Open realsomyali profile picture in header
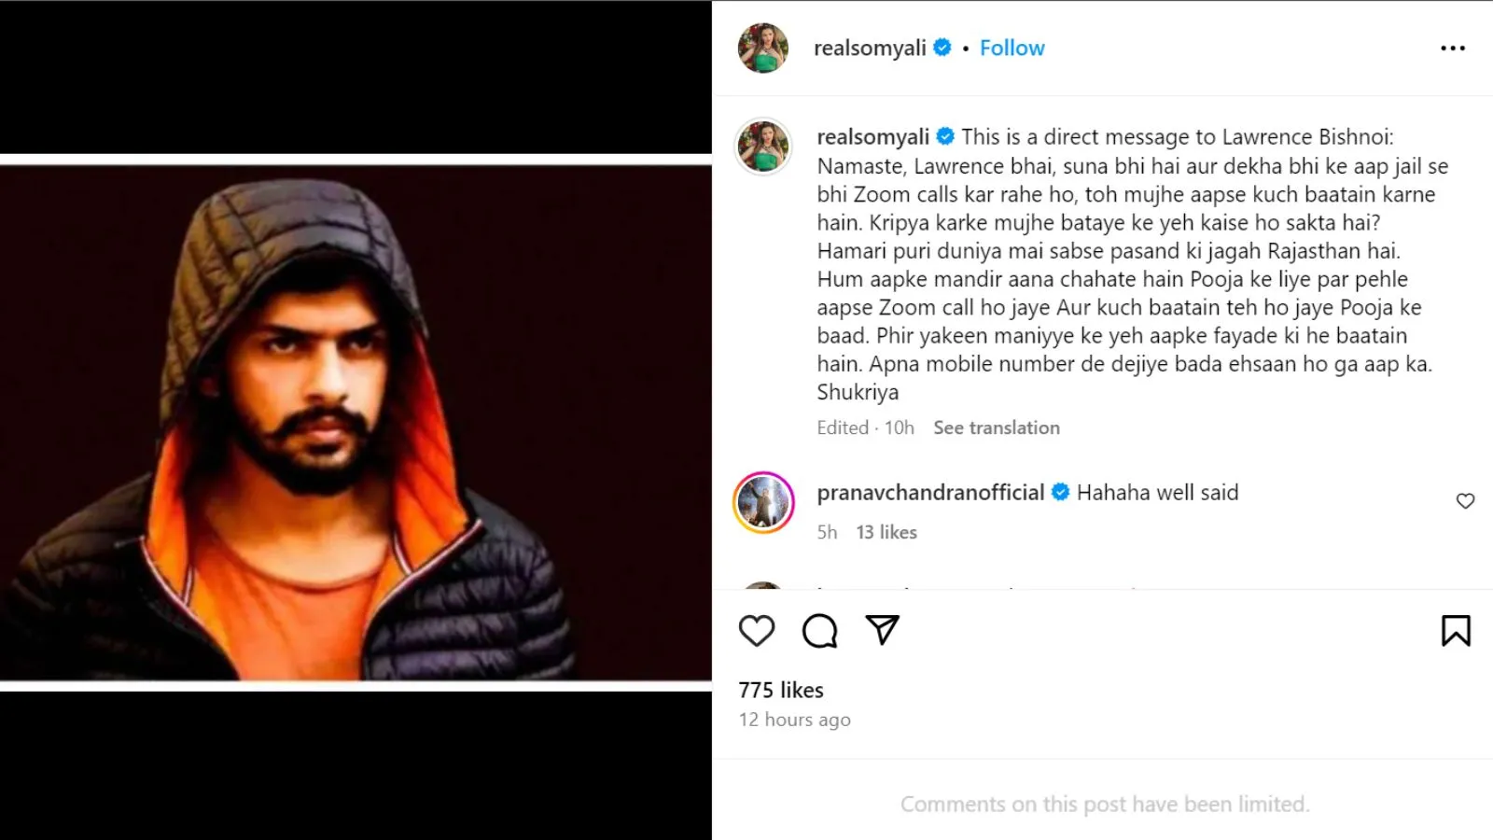 763,49
